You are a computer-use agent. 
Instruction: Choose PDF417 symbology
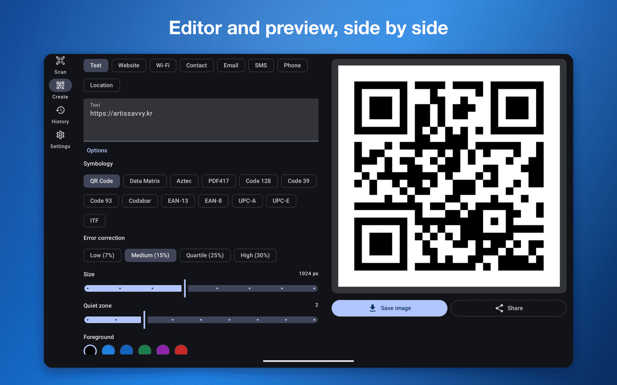tap(219, 181)
